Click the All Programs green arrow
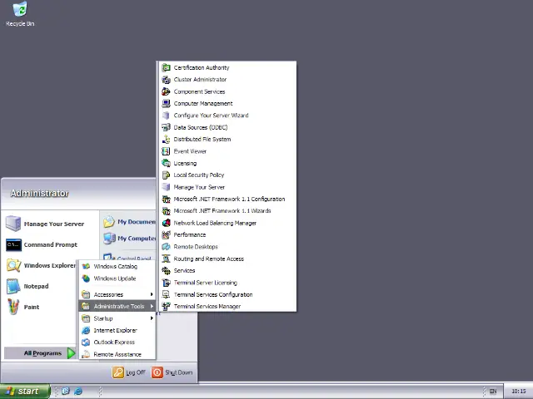Image resolution: width=533 pixels, height=399 pixels. [x=71, y=353]
